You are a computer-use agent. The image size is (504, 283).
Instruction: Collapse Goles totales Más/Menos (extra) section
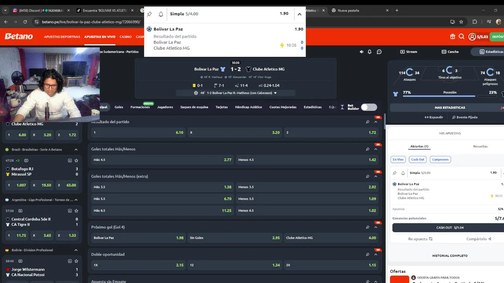click(x=376, y=176)
